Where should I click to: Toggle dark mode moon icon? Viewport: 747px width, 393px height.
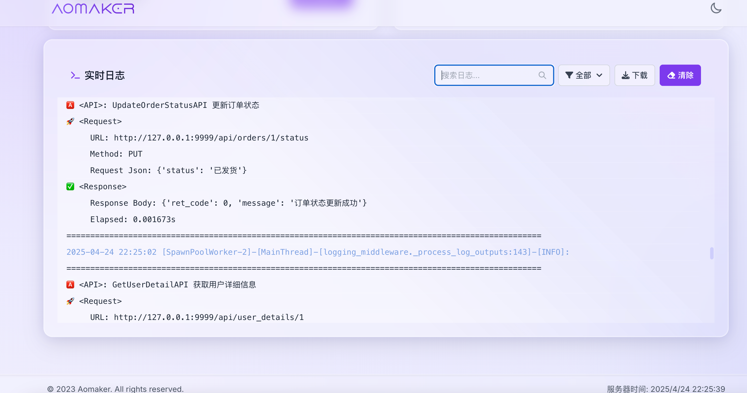click(x=716, y=8)
